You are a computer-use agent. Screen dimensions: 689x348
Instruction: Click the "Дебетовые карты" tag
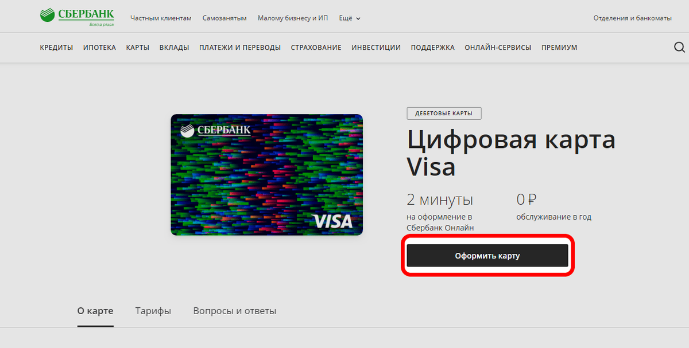point(444,114)
